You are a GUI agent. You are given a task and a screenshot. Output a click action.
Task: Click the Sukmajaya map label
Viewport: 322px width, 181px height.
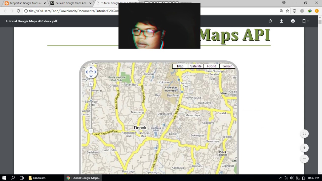coord(197,135)
